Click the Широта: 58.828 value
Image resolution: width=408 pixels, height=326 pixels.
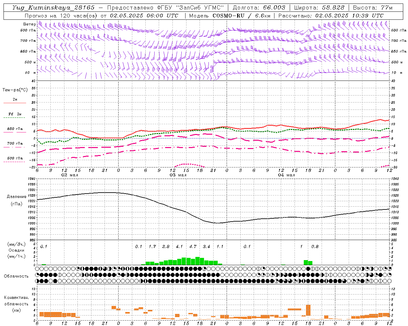pyautogui.click(x=319, y=8)
